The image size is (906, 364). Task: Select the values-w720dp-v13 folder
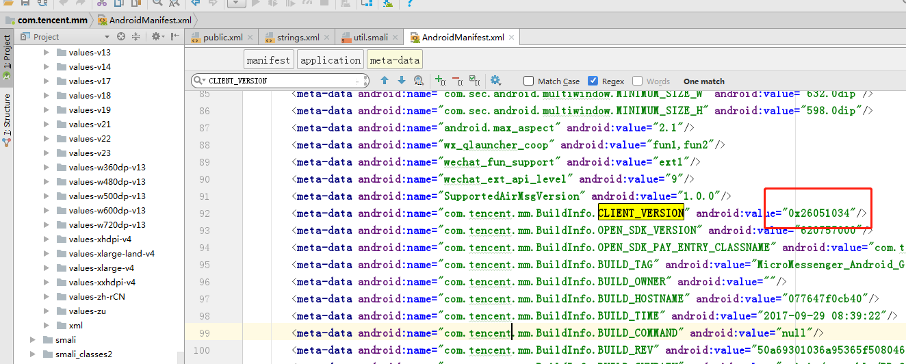pos(107,225)
